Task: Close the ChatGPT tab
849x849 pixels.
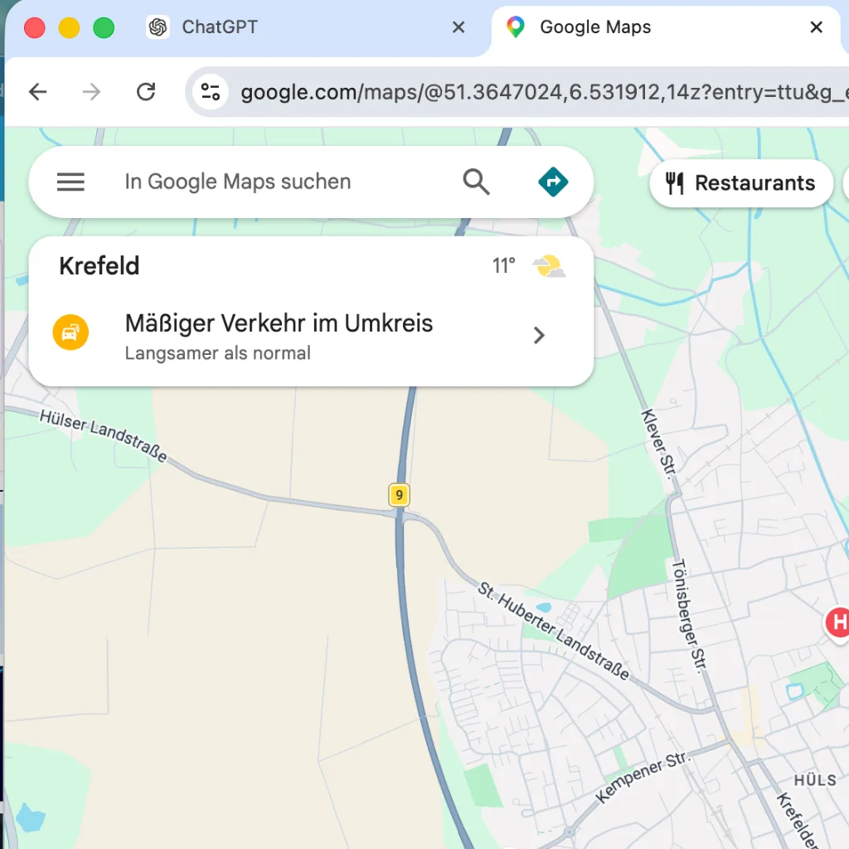Action: click(x=458, y=27)
